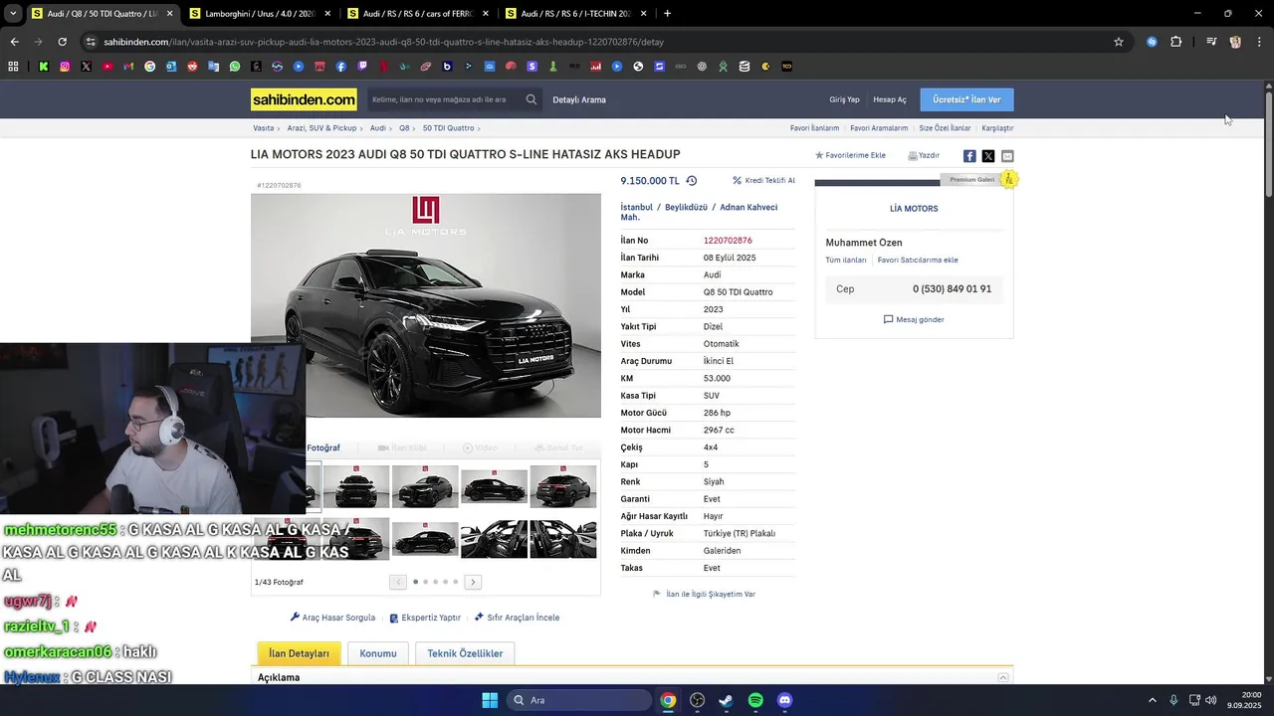
Task: Open the media control toolbar icon
Action: 1211,42
